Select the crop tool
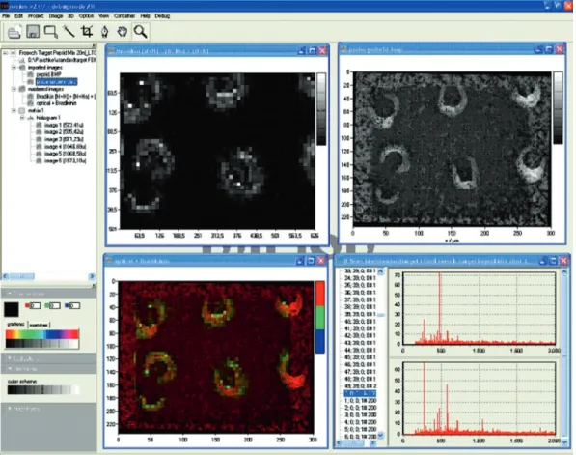This screenshot has height=455, width=576. click(87, 32)
